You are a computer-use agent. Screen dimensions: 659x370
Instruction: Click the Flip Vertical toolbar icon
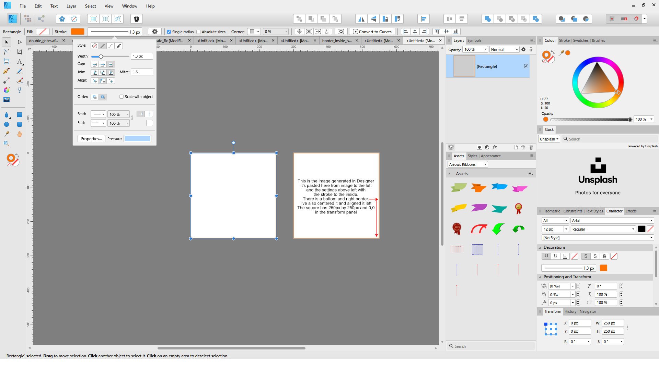[373, 19]
